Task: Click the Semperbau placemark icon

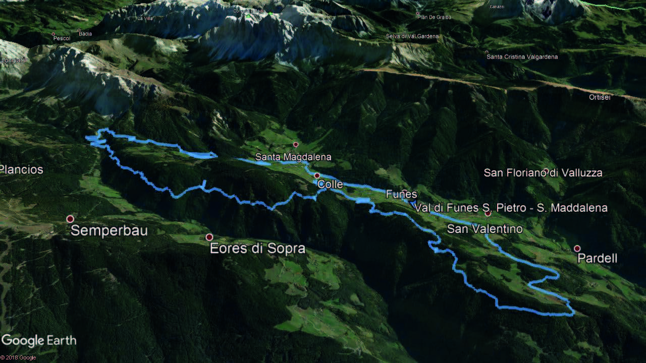Action: coord(70,219)
